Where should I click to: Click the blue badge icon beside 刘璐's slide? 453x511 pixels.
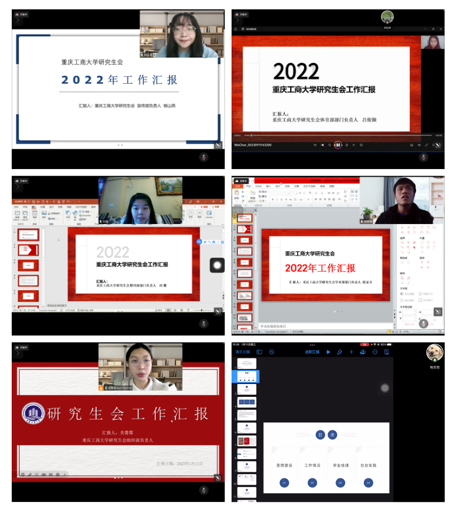click(x=199, y=242)
